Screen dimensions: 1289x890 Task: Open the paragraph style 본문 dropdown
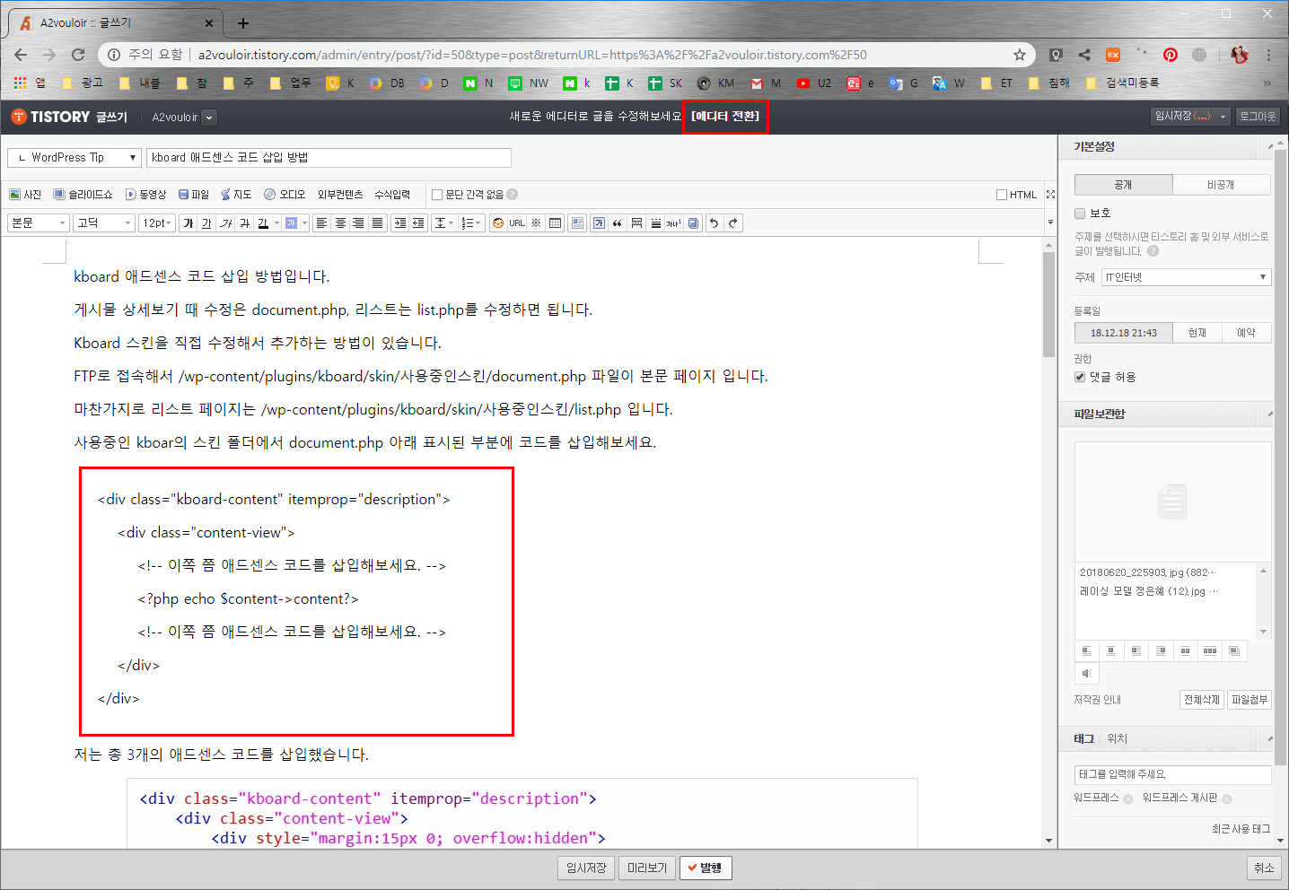[x=39, y=223]
